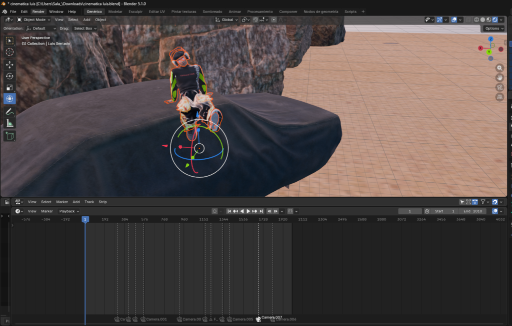Select the Add Cube primitive tool
The width and height of the screenshot is (512, 326).
pyautogui.click(x=9, y=135)
